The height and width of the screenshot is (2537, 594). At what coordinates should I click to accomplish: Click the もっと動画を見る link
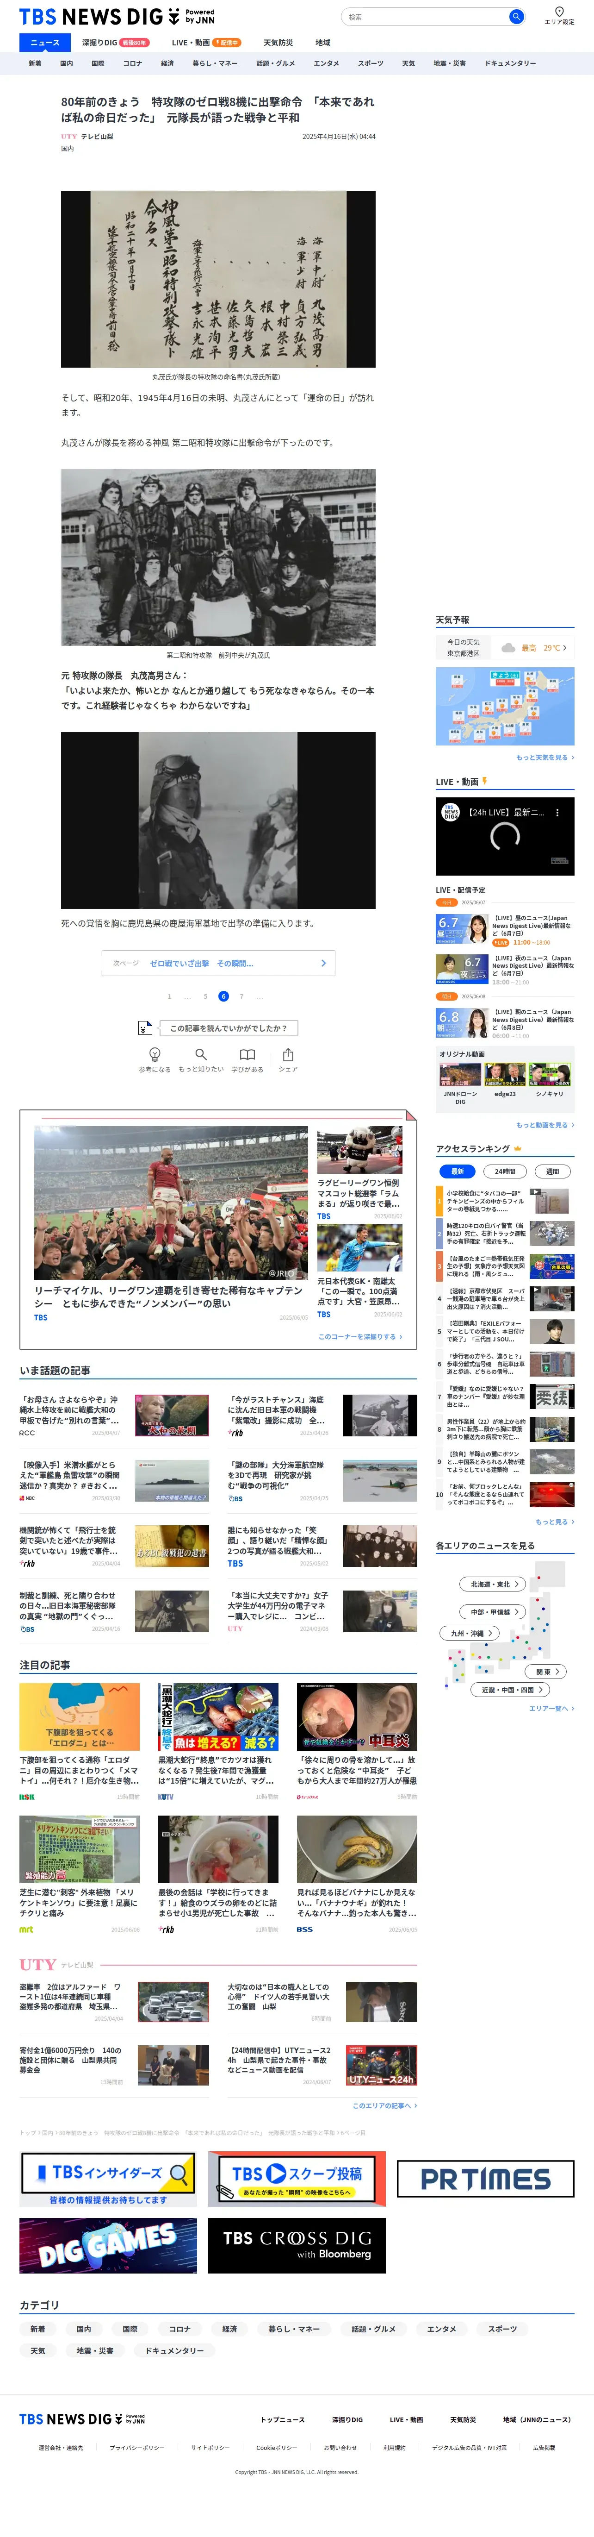[545, 1125]
